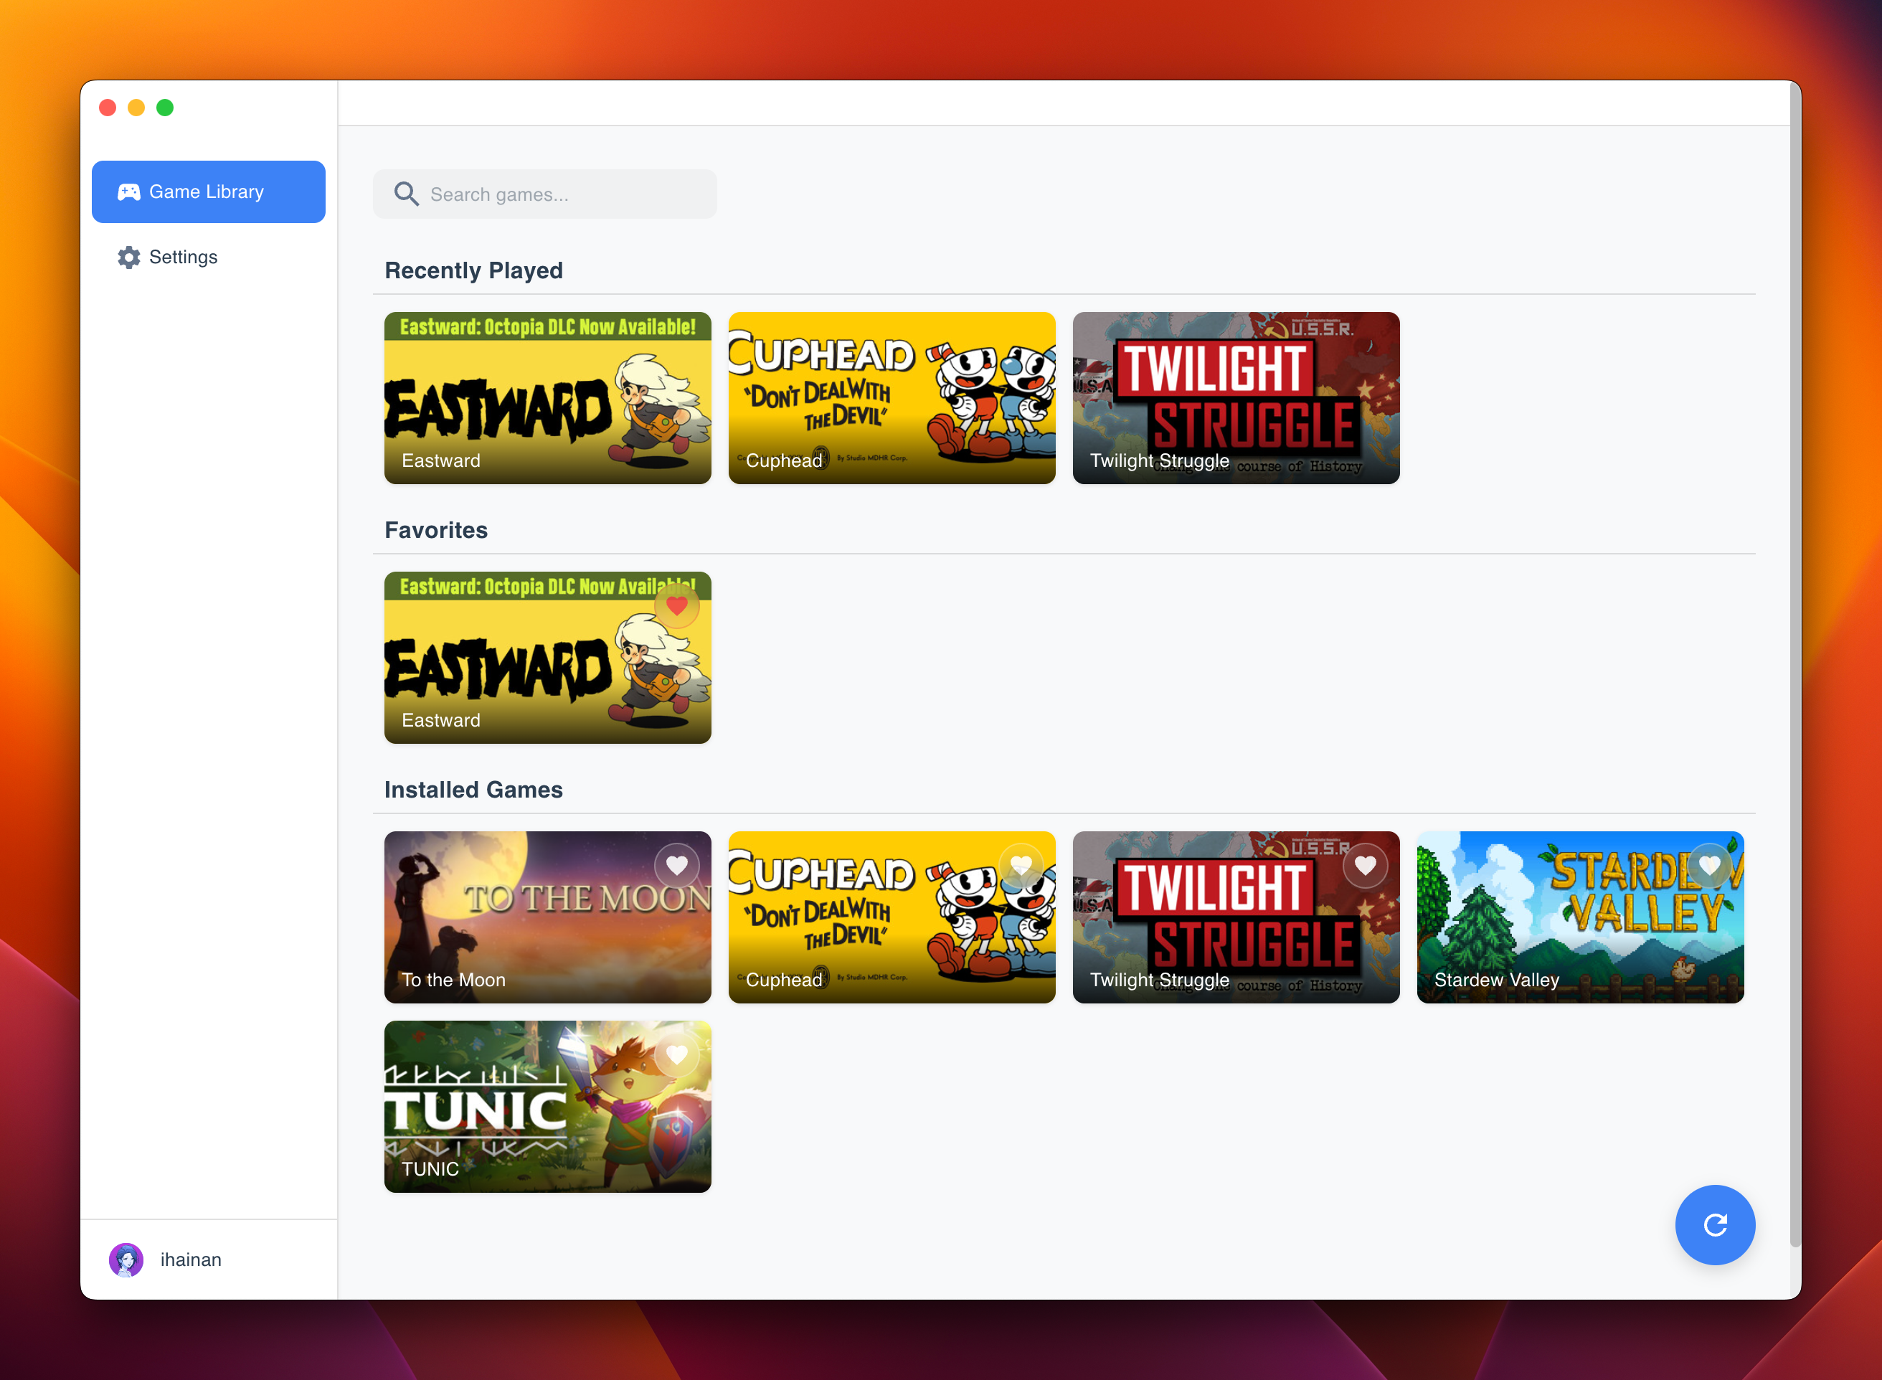
Task: Click the blue refresh library button
Action: (x=1714, y=1224)
